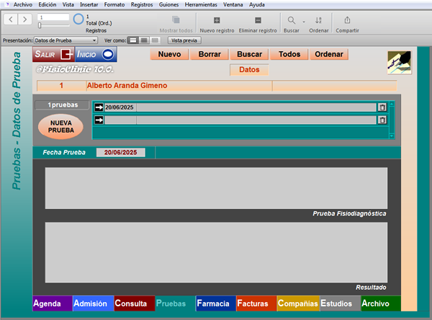Open the Buscar magnifier tool
This screenshot has width=432, height=320.
(291, 20)
